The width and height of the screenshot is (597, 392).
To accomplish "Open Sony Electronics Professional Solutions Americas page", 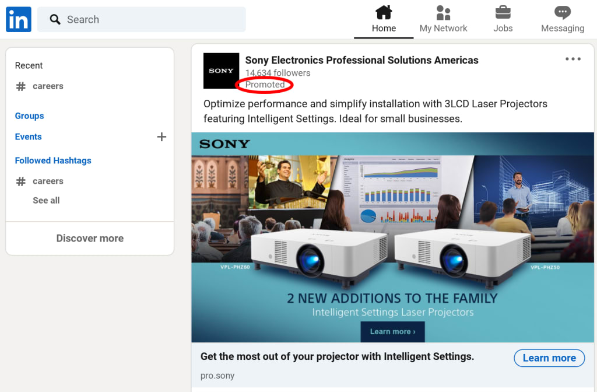I will 361,60.
